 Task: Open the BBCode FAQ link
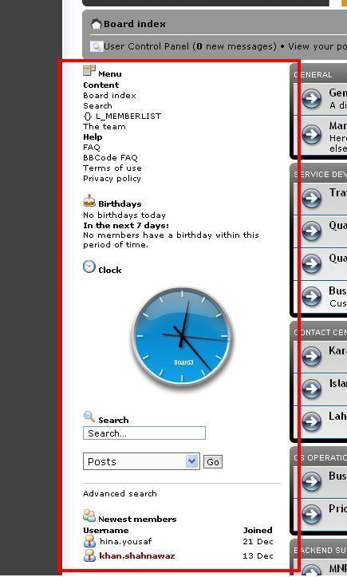coord(110,157)
